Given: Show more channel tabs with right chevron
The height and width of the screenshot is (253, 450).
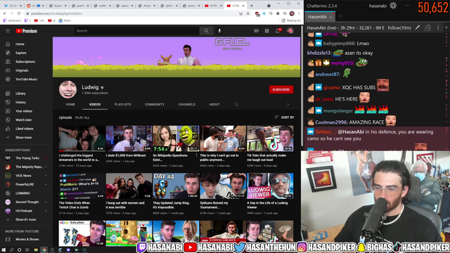Looking at the screenshot, I should point(288,105).
